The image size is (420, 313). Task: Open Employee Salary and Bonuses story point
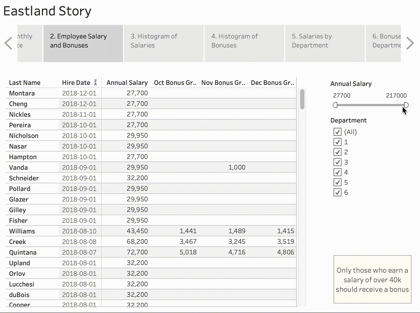pos(83,44)
